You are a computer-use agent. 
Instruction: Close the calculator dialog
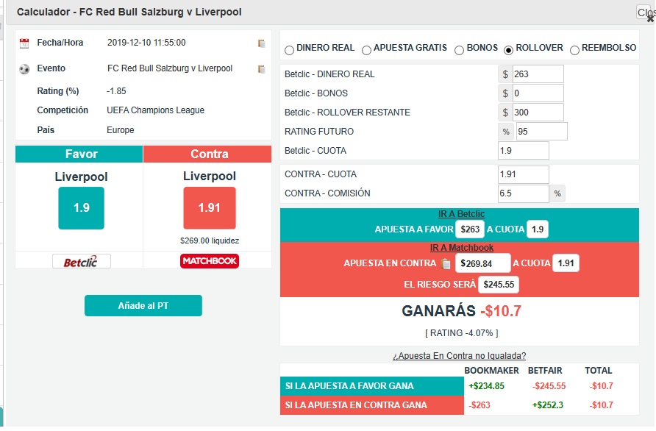point(646,13)
